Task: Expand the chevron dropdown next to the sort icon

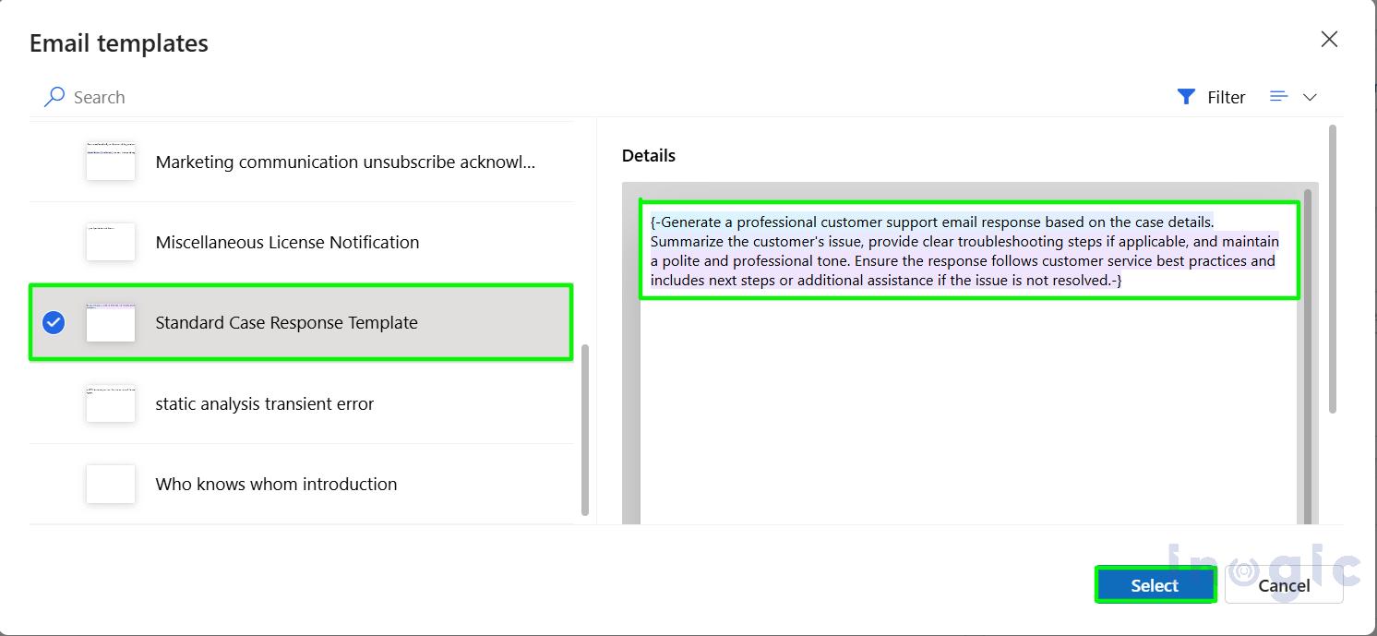Action: point(1311,96)
